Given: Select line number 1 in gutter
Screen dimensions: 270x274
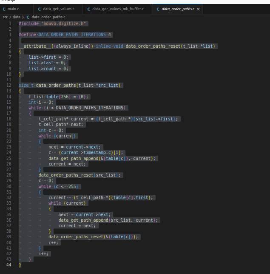Looking at the screenshot, I should coord(9,23).
